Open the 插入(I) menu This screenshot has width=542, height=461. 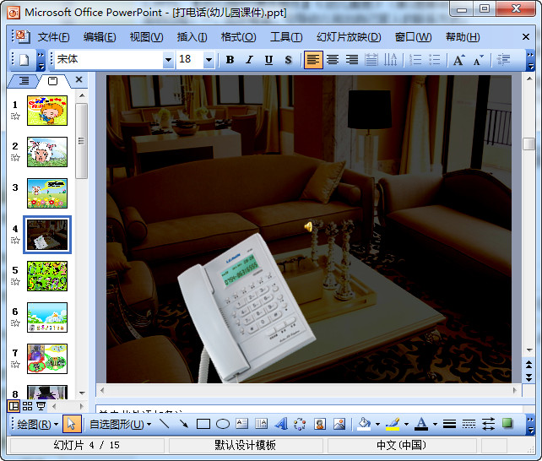pos(192,37)
